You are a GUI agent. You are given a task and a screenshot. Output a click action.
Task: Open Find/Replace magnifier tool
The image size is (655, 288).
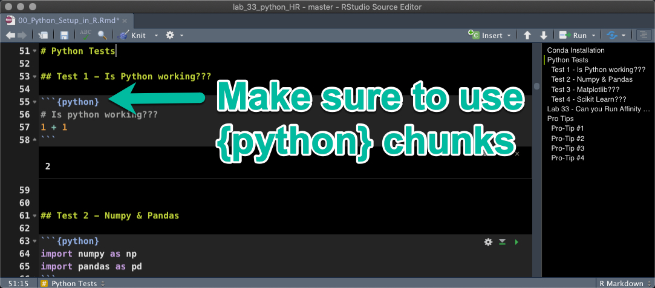point(102,36)
